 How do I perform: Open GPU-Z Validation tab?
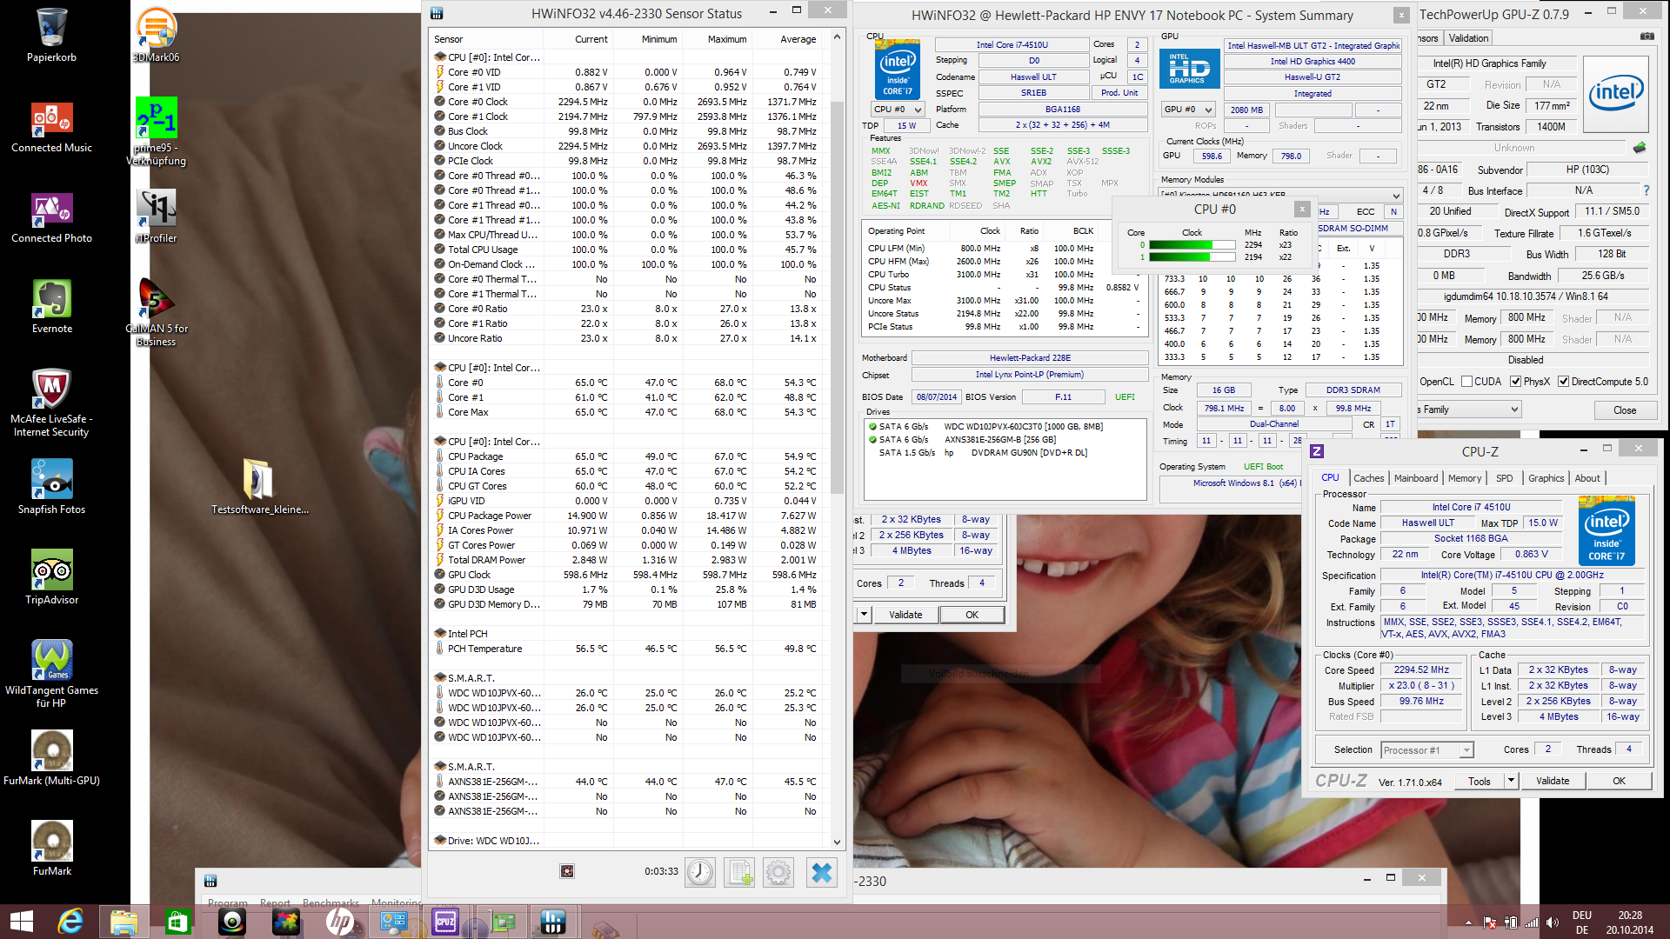1468,38
